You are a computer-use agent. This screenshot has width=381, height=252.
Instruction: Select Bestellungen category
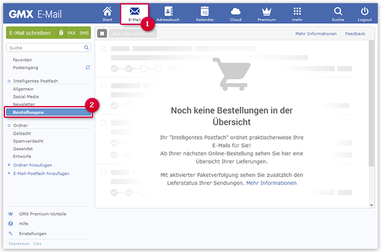[48, 112]
